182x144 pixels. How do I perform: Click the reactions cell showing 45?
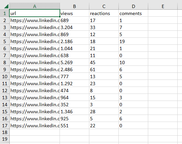[x=104, y=62]
